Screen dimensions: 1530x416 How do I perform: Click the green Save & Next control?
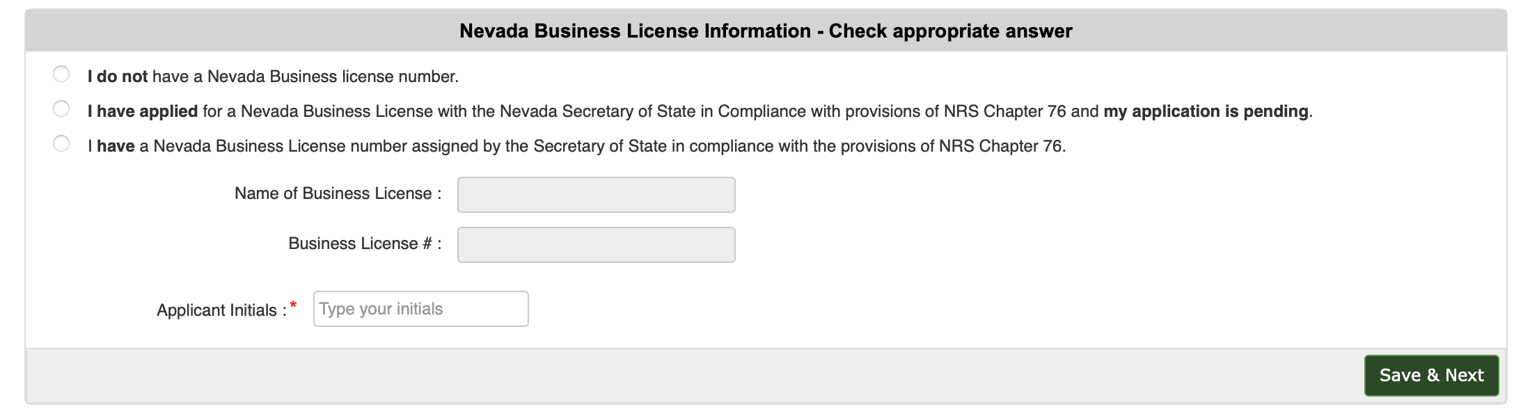pos(1431,375)
